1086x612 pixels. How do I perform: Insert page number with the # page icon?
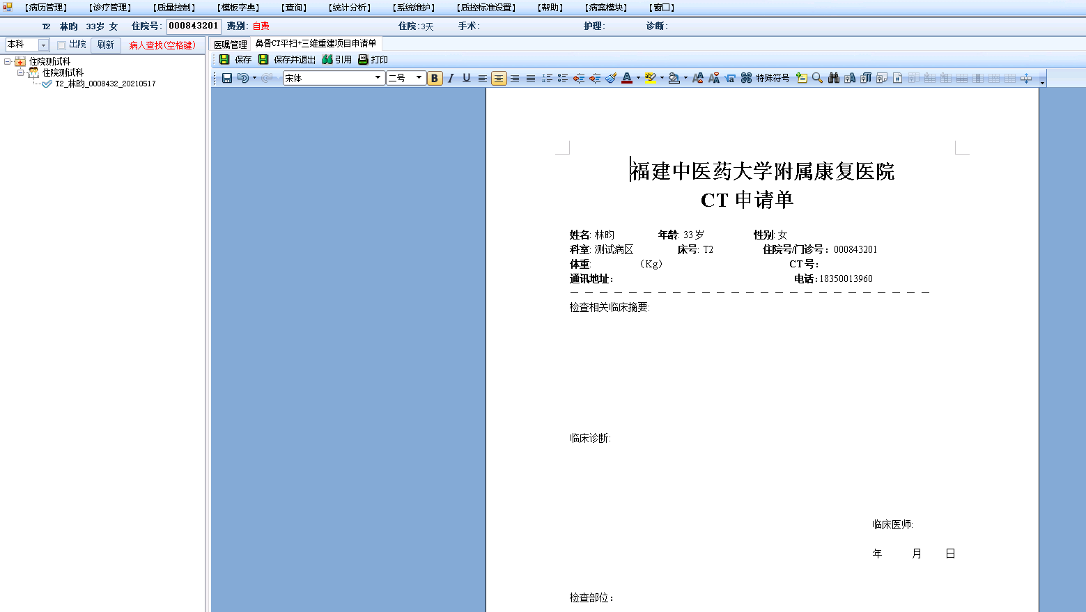click(898, 78)
